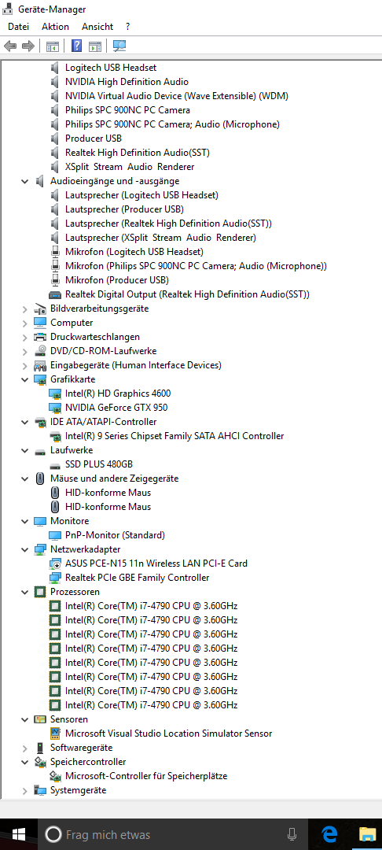This screenshot has width=382, height=850.
Task: Collapse the Netzwerkadapter node
Action: click(x=24, y=549)
